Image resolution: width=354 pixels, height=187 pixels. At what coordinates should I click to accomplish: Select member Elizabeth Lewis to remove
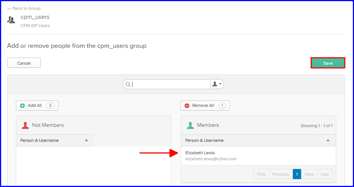(x=258, y=156)
